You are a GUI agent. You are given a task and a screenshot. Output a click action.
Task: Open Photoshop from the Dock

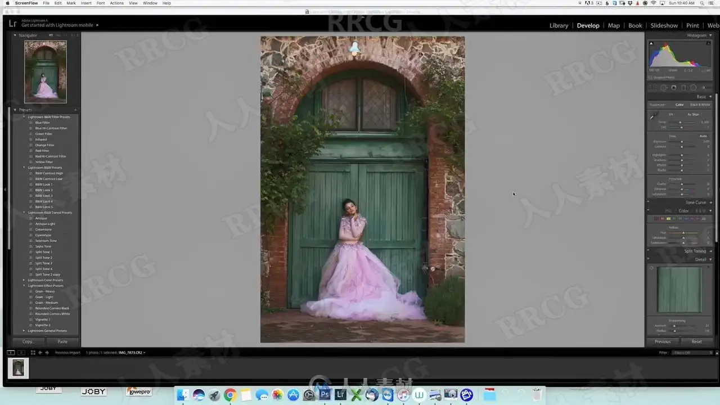tap(325, 395)
